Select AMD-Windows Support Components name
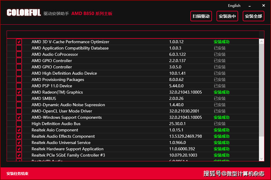271x180 pixels. [67, 118]
